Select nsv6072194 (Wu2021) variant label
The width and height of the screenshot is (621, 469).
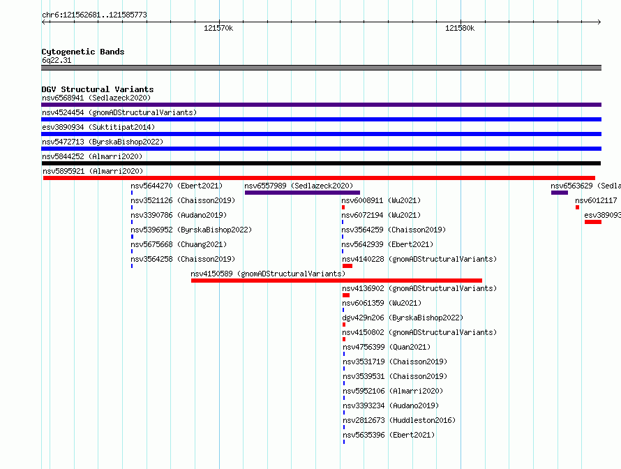pos(381,215)
